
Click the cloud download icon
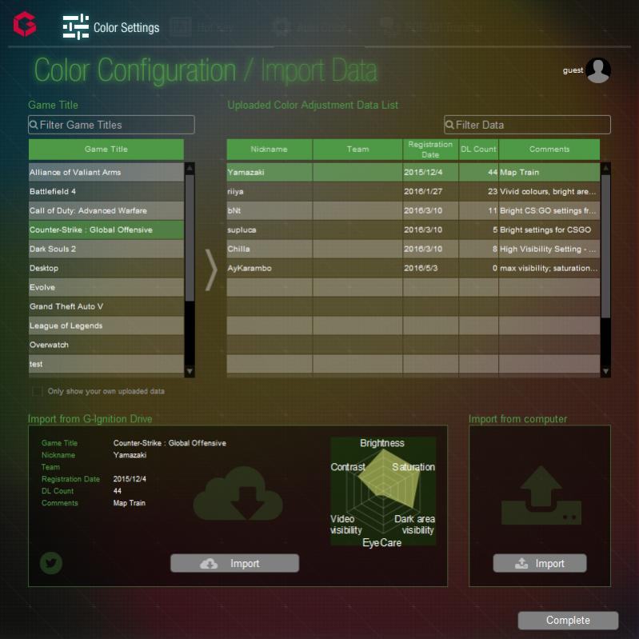pos(238,493)
